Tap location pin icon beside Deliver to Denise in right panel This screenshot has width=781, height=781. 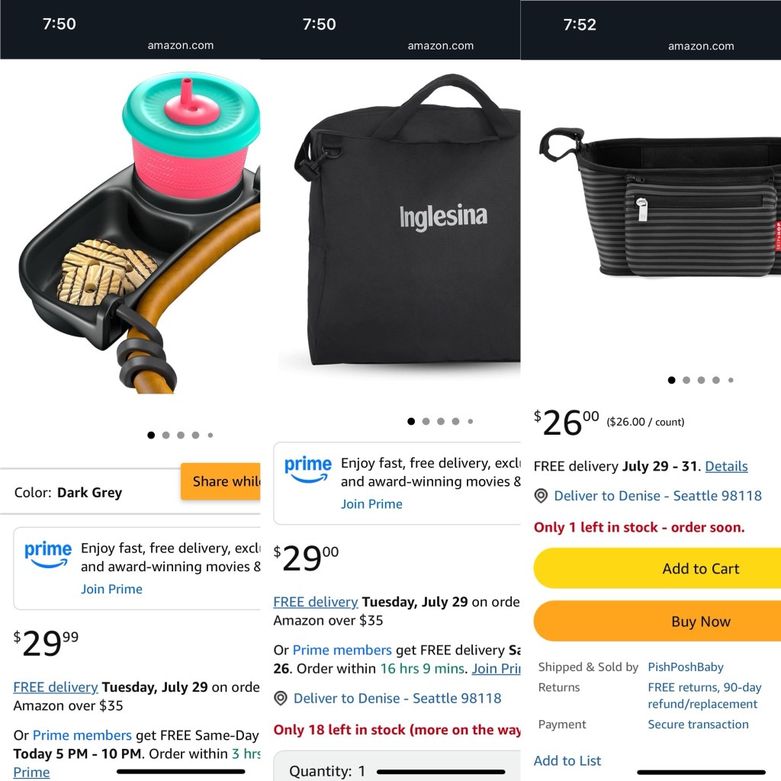(x=541, y=496)
